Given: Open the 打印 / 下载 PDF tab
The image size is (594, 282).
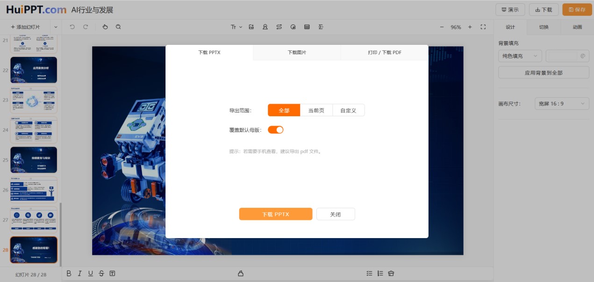Looking at the screenshot, I should pos(384,53).
